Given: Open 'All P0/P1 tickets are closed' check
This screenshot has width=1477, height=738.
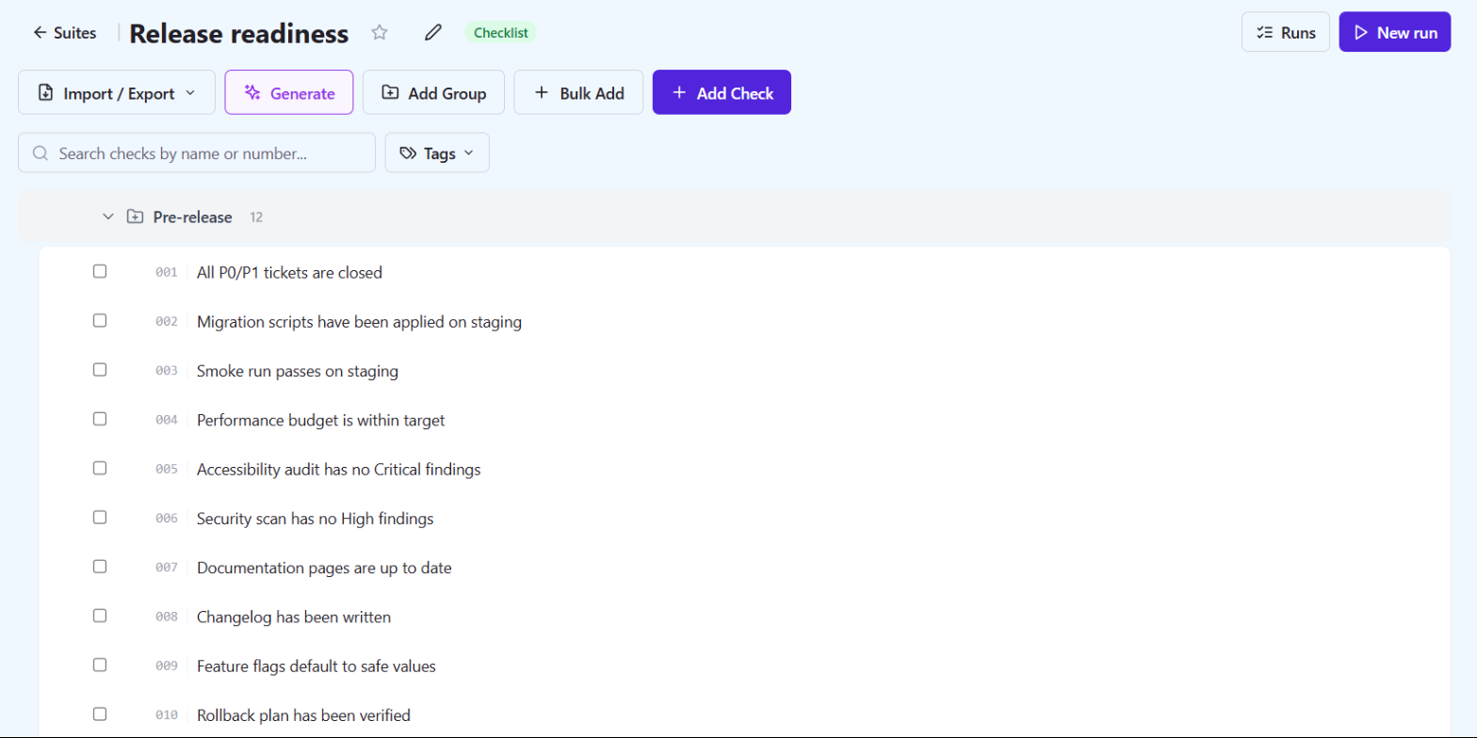Looking at the screenshot, I should point(289,273).
